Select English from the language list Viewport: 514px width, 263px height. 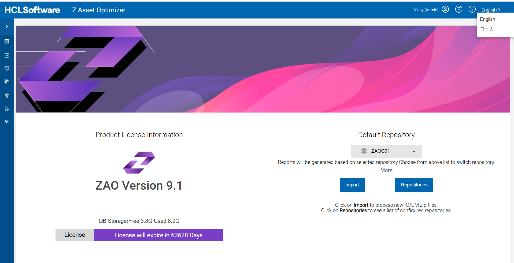[x=487, y=19]
